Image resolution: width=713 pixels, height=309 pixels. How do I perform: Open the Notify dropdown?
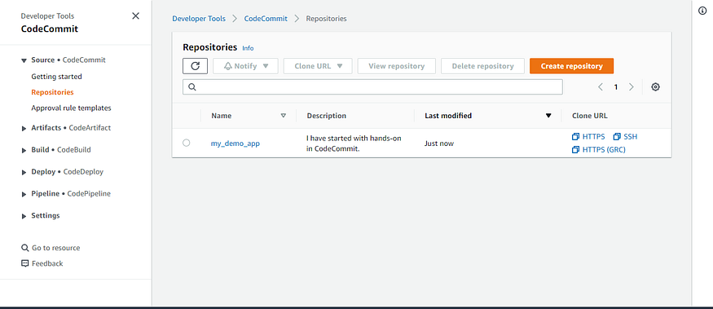245,66
